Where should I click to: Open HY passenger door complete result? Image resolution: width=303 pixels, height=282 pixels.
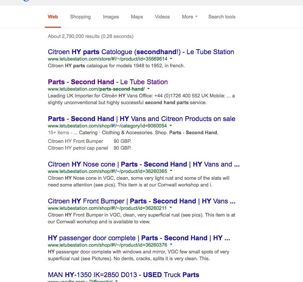click(x=139, y=238)
